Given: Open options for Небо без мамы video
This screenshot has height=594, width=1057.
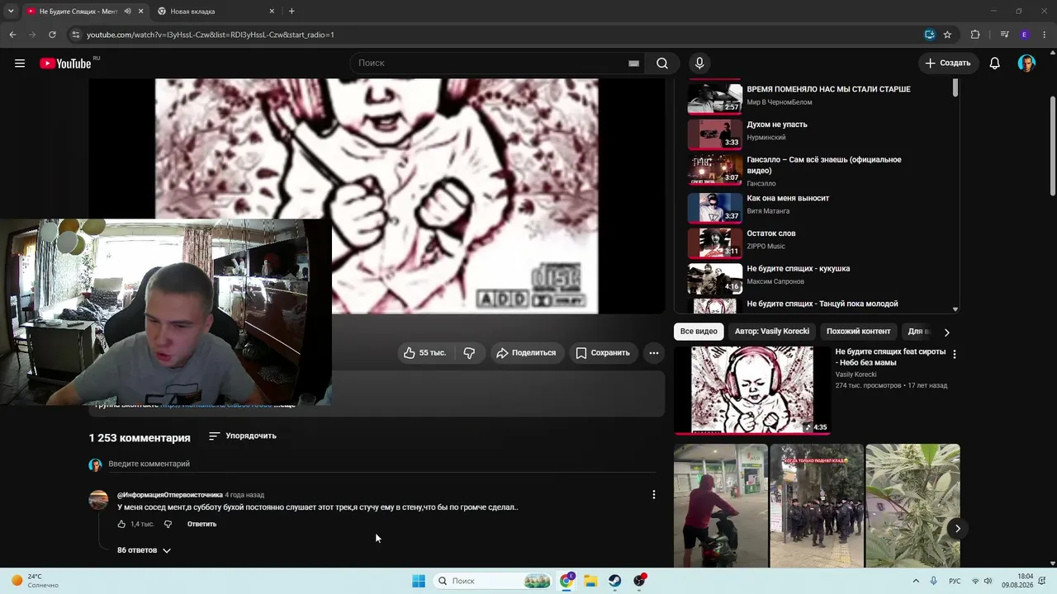Looking at the screenshot, I should [955, 354].
